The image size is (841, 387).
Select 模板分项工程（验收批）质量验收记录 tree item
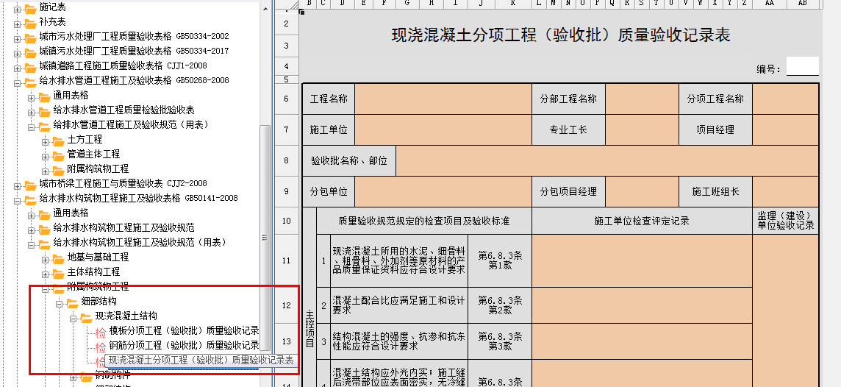[x=184, y=331]
